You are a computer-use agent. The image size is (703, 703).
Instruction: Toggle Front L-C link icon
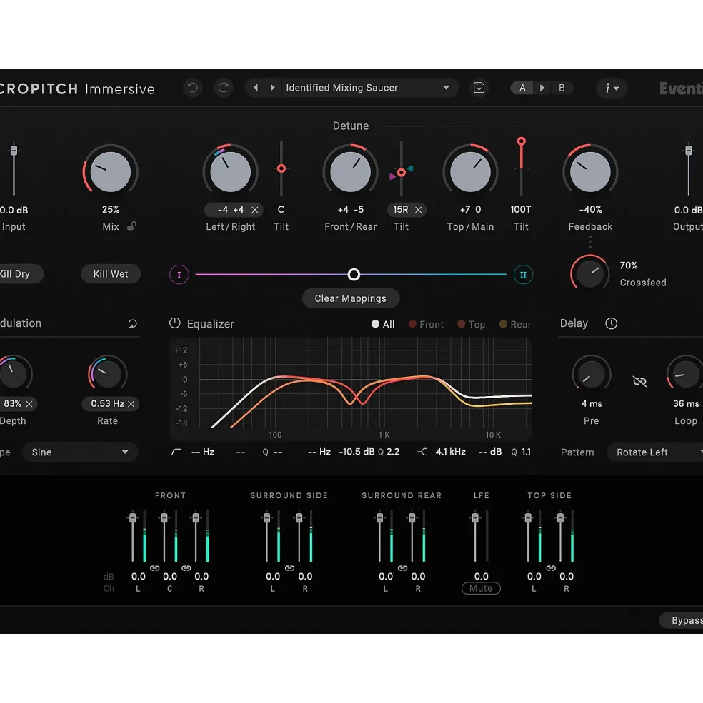[x=154, y=568]
